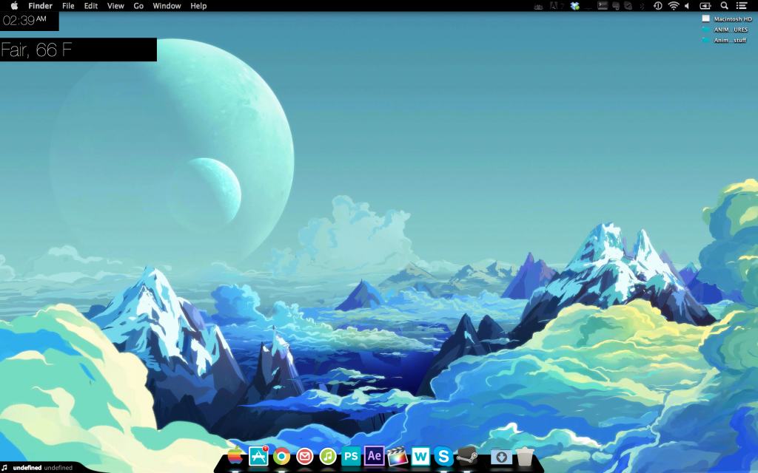Viewport: 758px width, 473px height.
Task: Open Microsoft Word in the dock
Action: 420,456
